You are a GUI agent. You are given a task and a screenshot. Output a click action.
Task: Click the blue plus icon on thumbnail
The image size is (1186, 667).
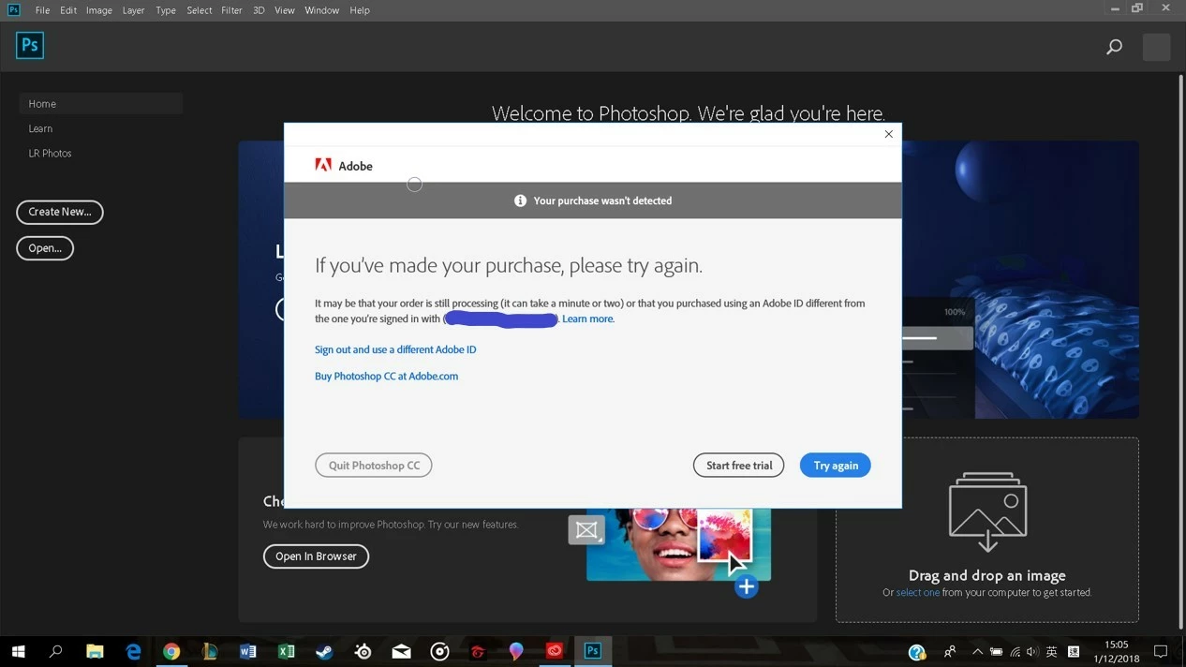746,587
